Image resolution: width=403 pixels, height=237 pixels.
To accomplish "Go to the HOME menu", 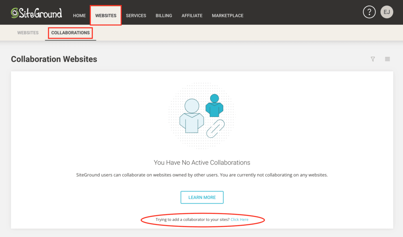I will pos(79,16).
